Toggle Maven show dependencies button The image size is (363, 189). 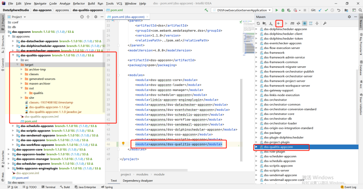pos(311,24)
